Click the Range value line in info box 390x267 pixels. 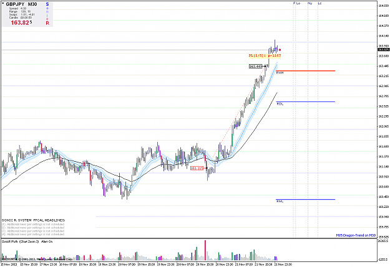pos(20,11)
